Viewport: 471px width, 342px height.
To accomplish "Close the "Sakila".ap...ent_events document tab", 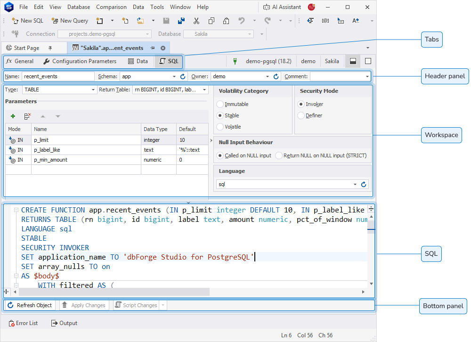I will 163,48.
